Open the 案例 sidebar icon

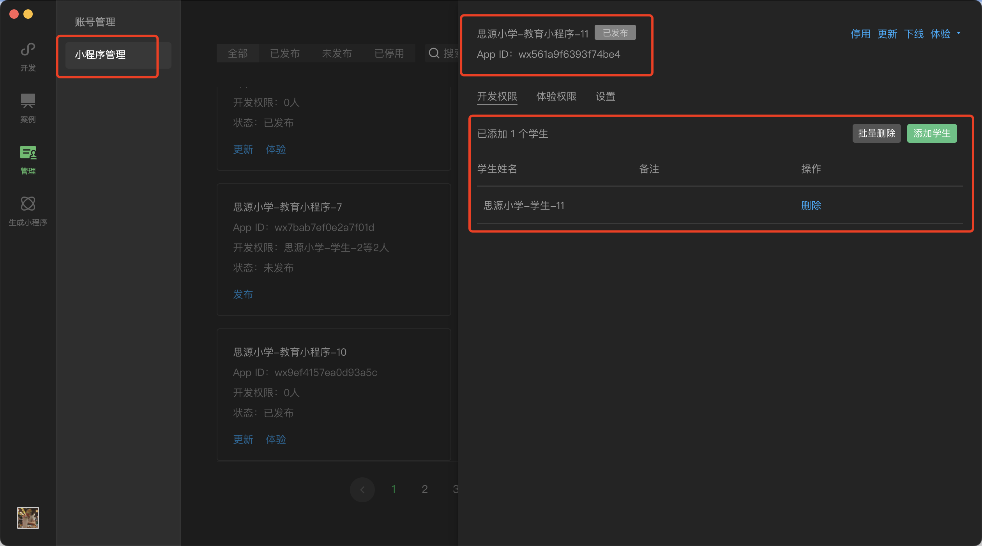(x=28, y=108)
